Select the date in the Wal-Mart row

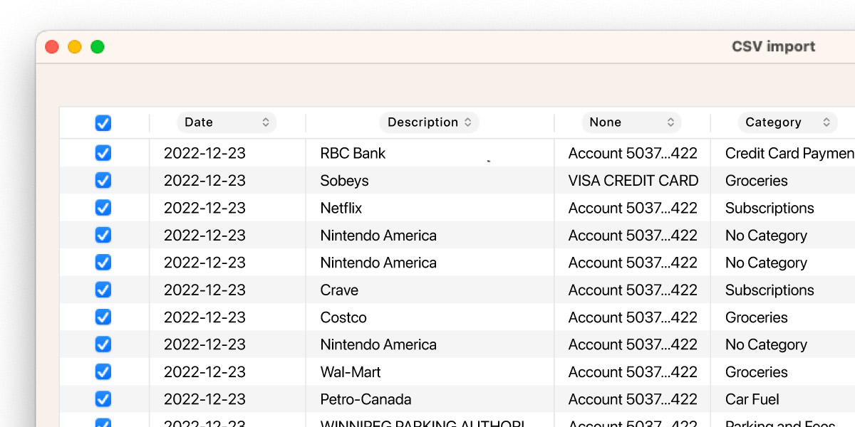coord(204,371)
